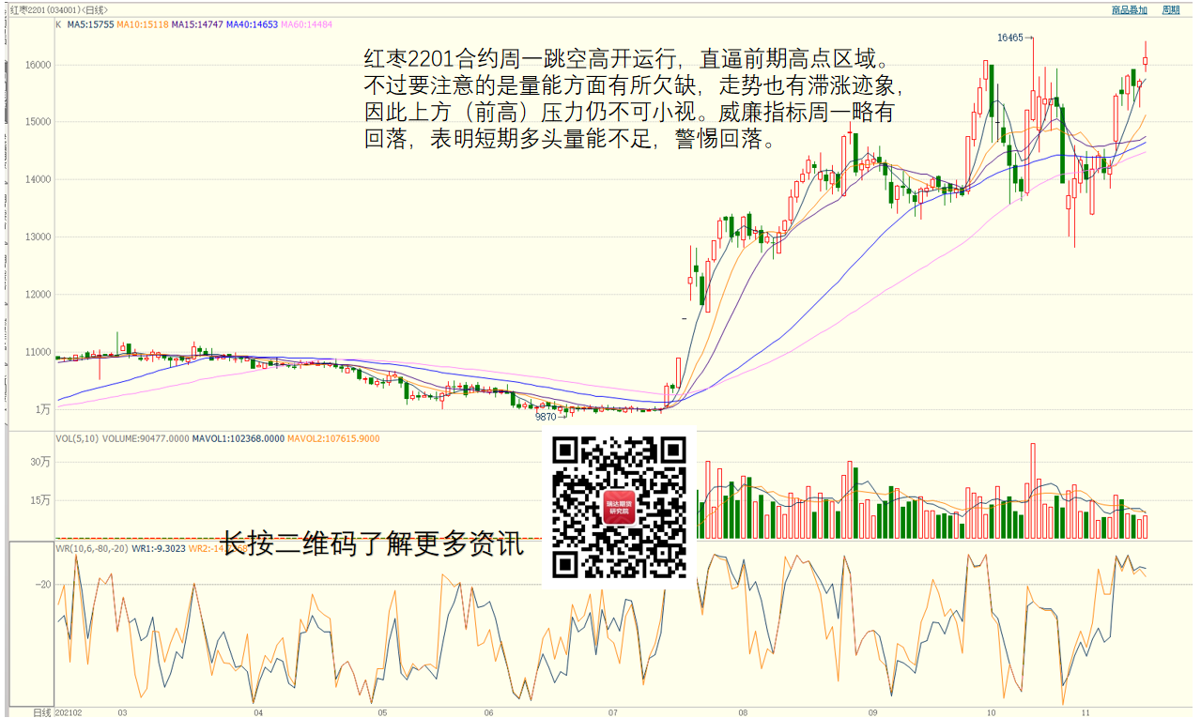Click the WR(10,6,-80,-20) indicator name
The width and height of the screenshot is (1201, 718).
pos(91,548)
